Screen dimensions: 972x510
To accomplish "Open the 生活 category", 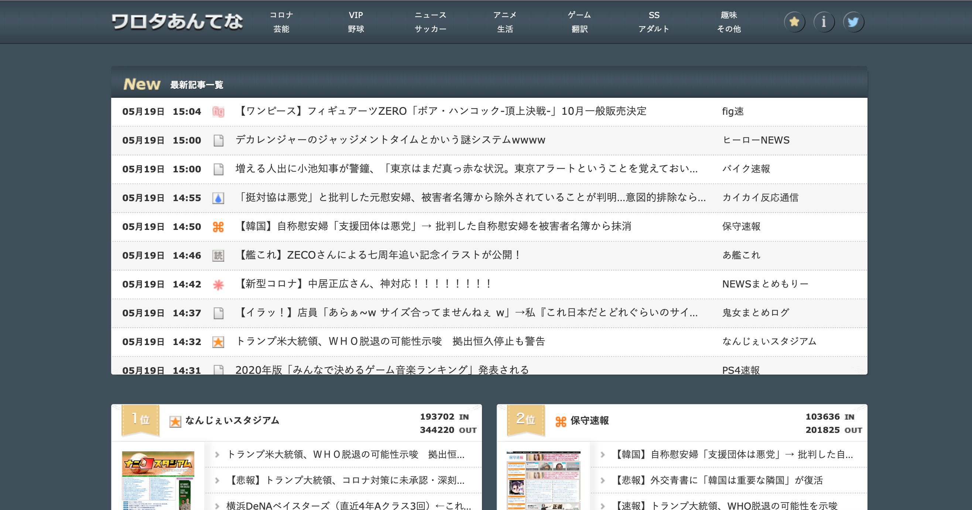I will tap(505, 29).
